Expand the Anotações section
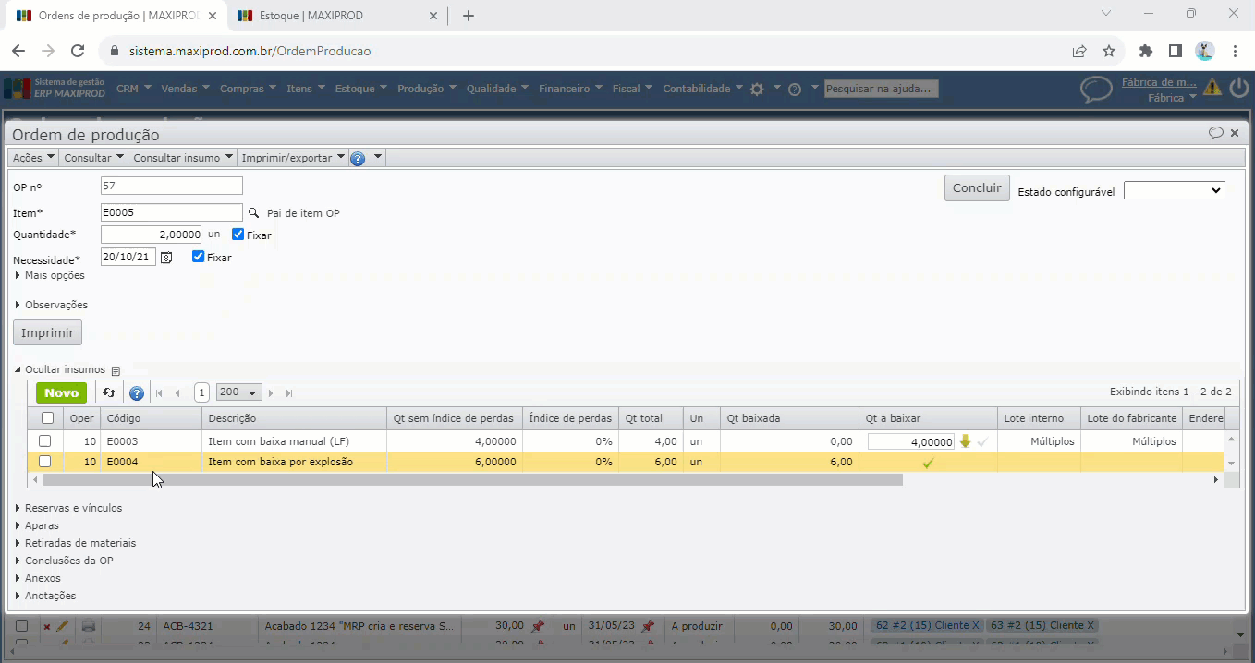 (x=45, y=596)
